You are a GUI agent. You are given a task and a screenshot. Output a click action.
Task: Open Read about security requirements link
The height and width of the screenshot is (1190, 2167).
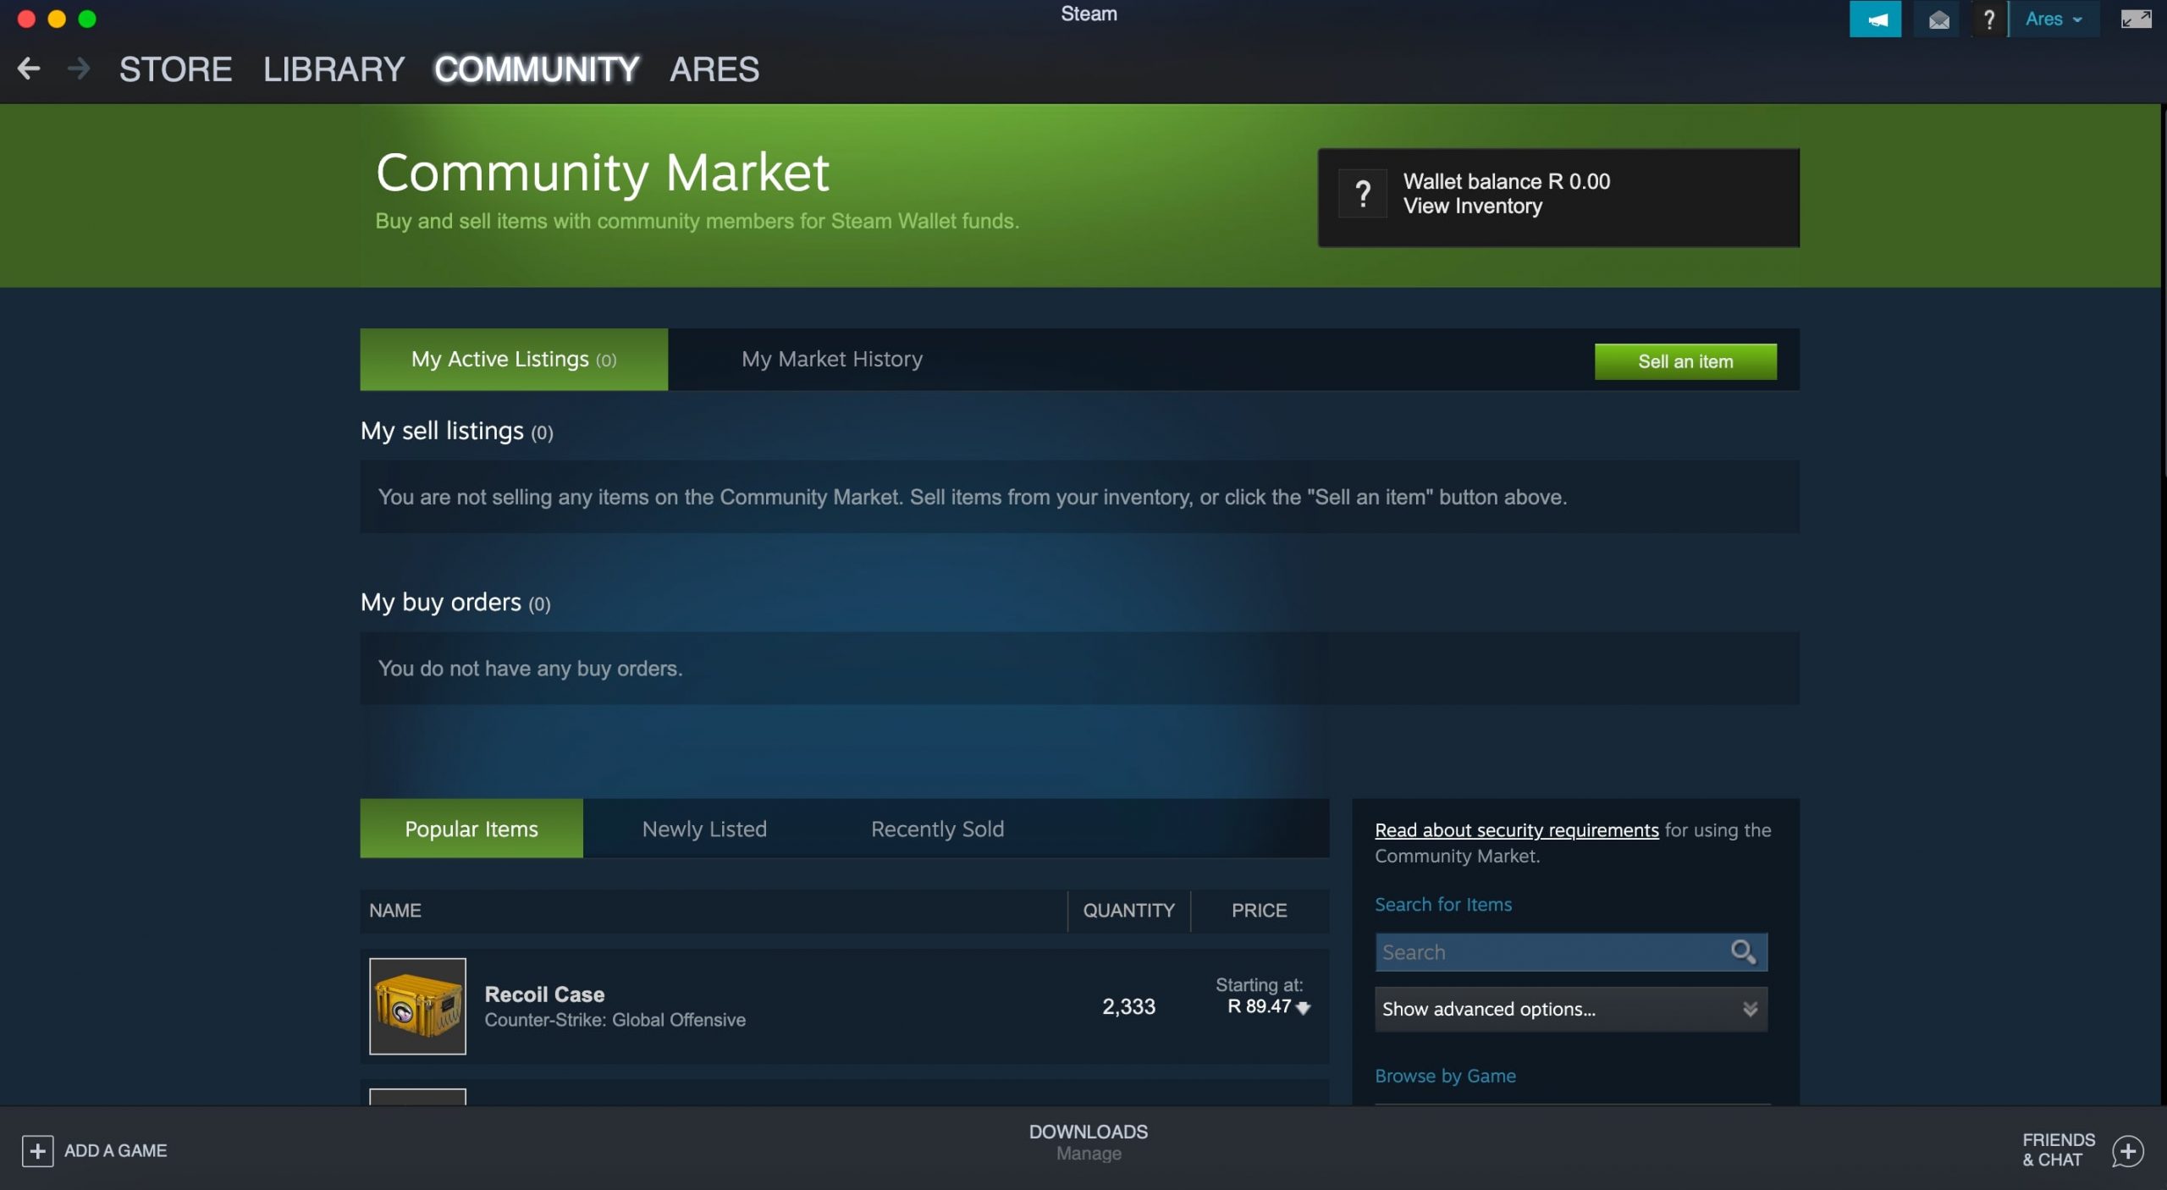coord(1516,830)
